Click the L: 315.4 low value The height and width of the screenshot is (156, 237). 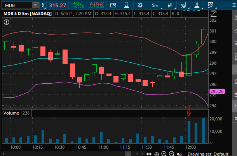point(142,14)
